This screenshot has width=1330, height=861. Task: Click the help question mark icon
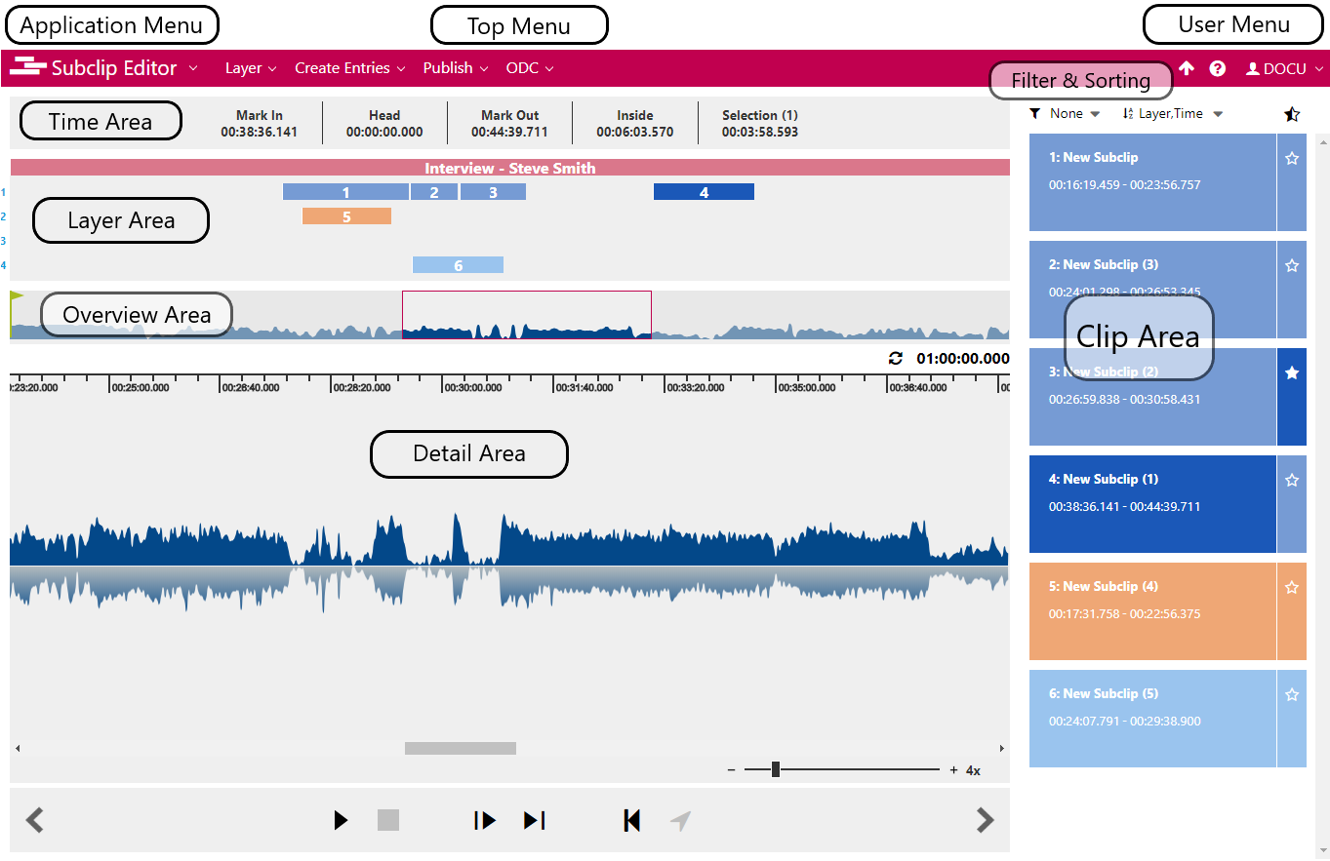(1218, 68)
